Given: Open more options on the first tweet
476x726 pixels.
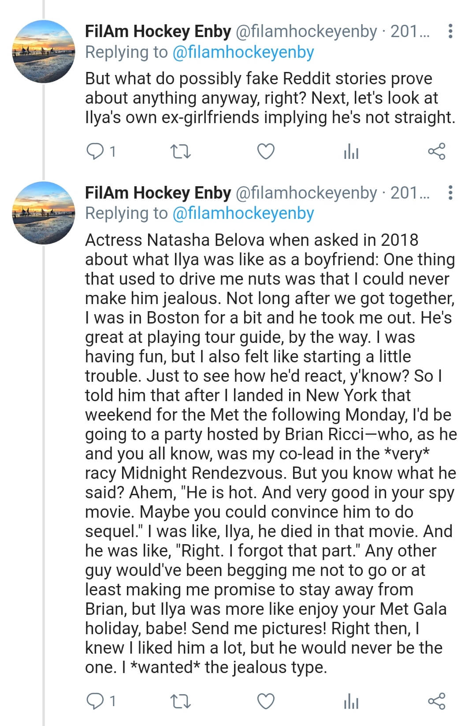Looking at the screenshot, I should pyautogui.click(x=450, y=31).
